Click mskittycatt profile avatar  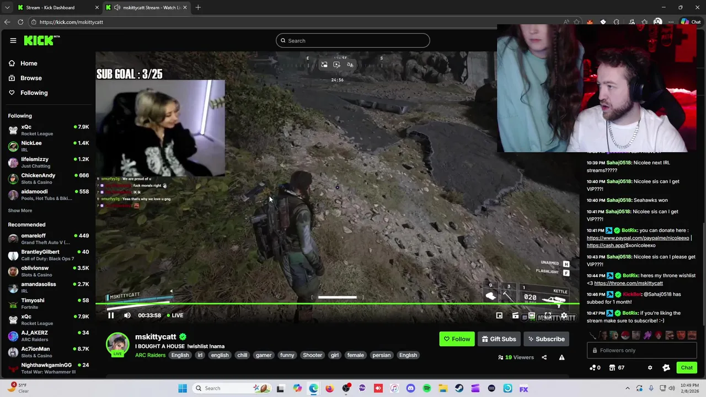coord(117,344)
